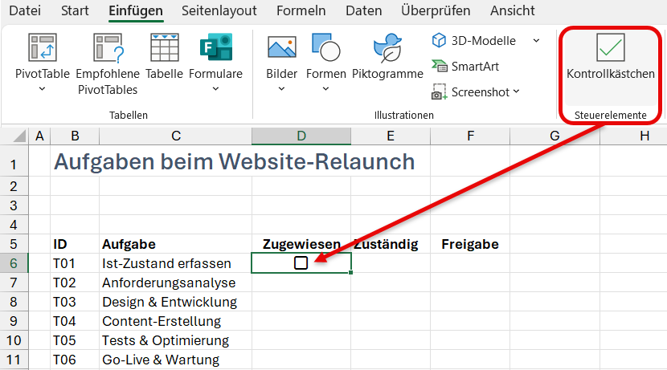This screenshot has height=370, width=667.
Task: Click the Bilder icon
Action: point(281,48)
